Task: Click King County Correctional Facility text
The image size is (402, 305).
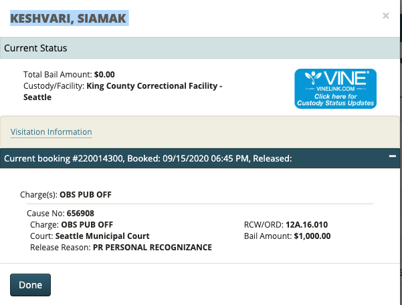Action: [x=154, y=86]
